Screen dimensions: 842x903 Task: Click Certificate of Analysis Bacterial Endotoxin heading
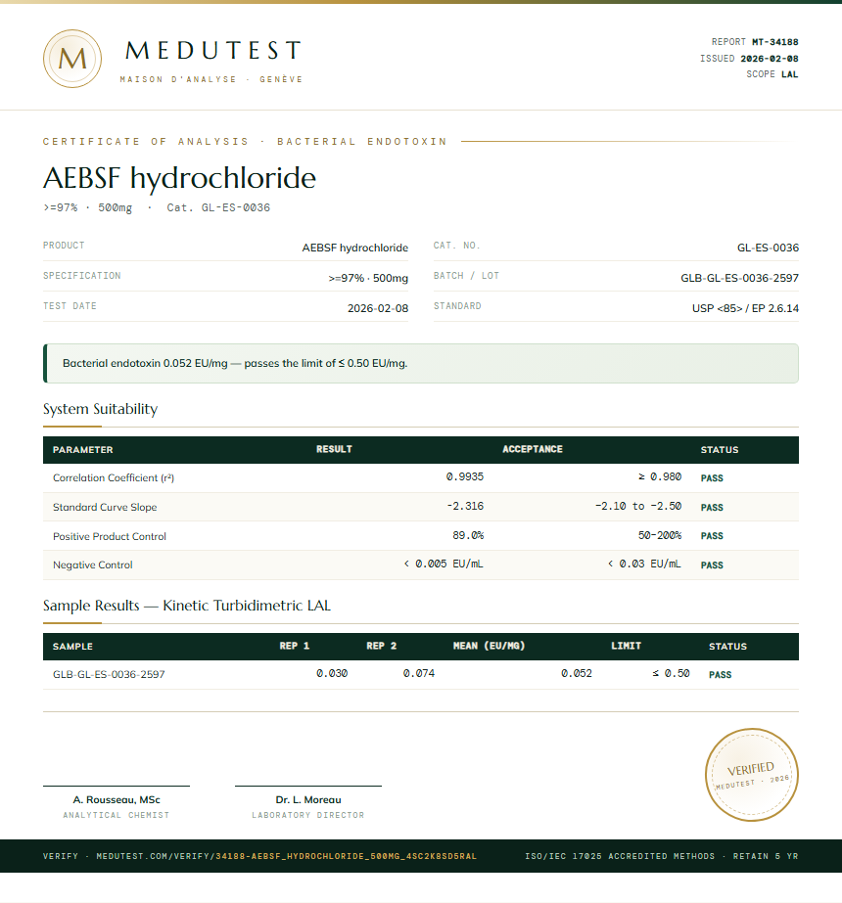[x=245, y=142]
